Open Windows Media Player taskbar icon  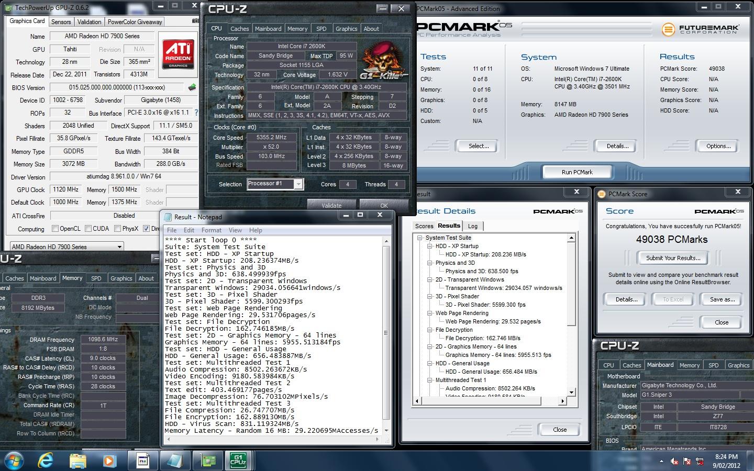(x=109, y=461)
